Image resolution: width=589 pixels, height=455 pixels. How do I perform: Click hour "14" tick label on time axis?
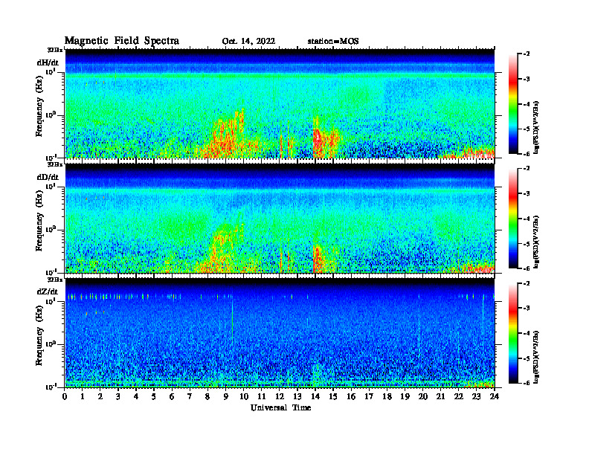pos(315,396)
